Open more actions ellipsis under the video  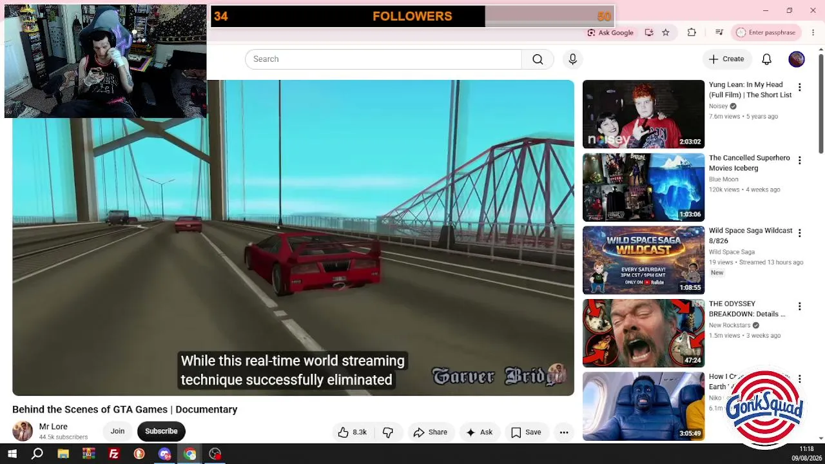pos(564,432)
